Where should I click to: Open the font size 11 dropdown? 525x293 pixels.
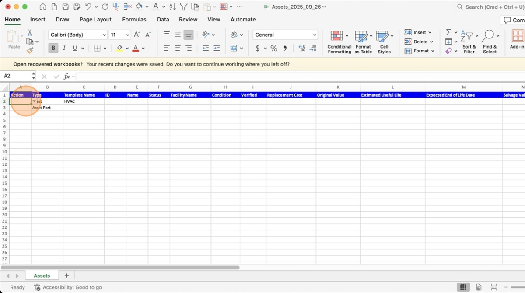point(119,35)
